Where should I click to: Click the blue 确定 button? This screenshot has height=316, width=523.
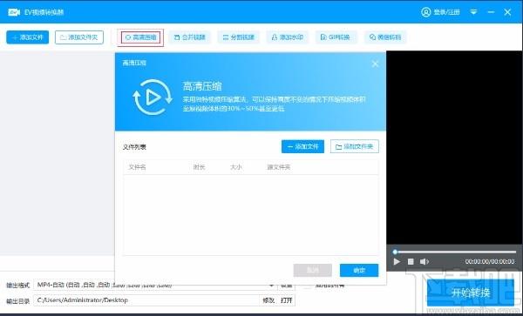pos(359,271)
